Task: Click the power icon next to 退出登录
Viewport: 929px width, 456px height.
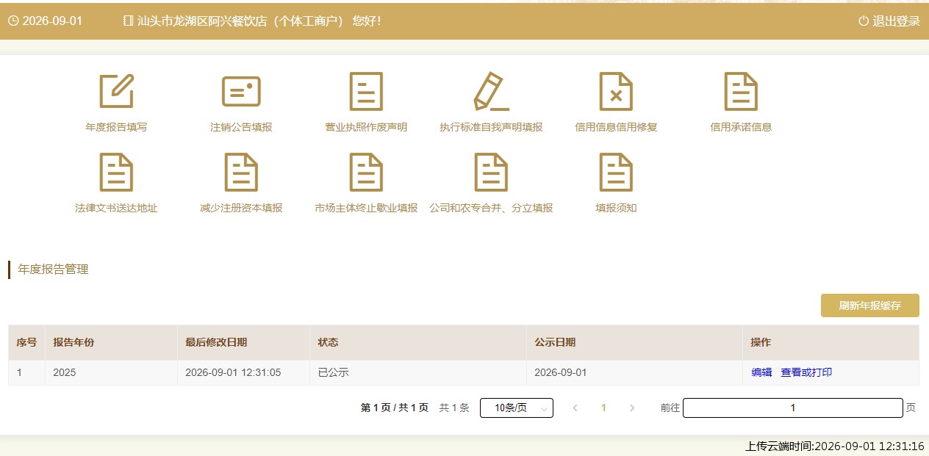Action: click(864, 21)
